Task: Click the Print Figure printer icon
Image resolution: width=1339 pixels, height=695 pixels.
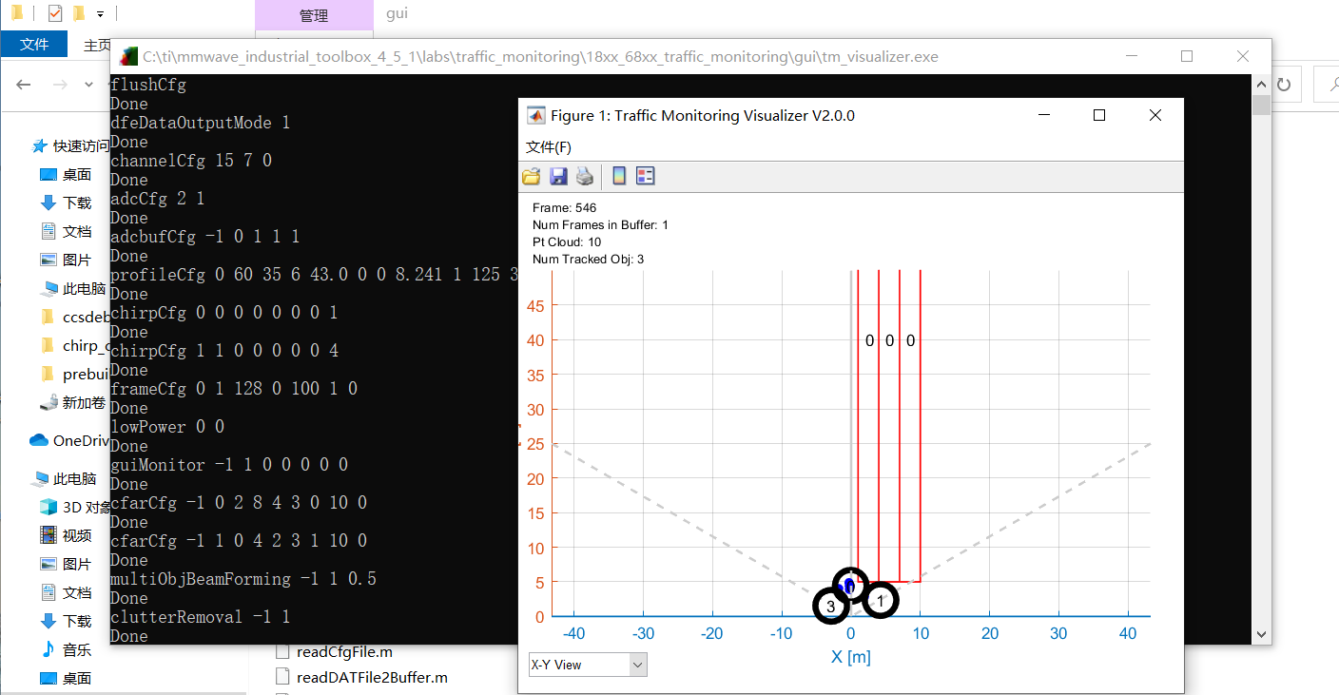Action: pyautogui.click(x=585, y=176)
